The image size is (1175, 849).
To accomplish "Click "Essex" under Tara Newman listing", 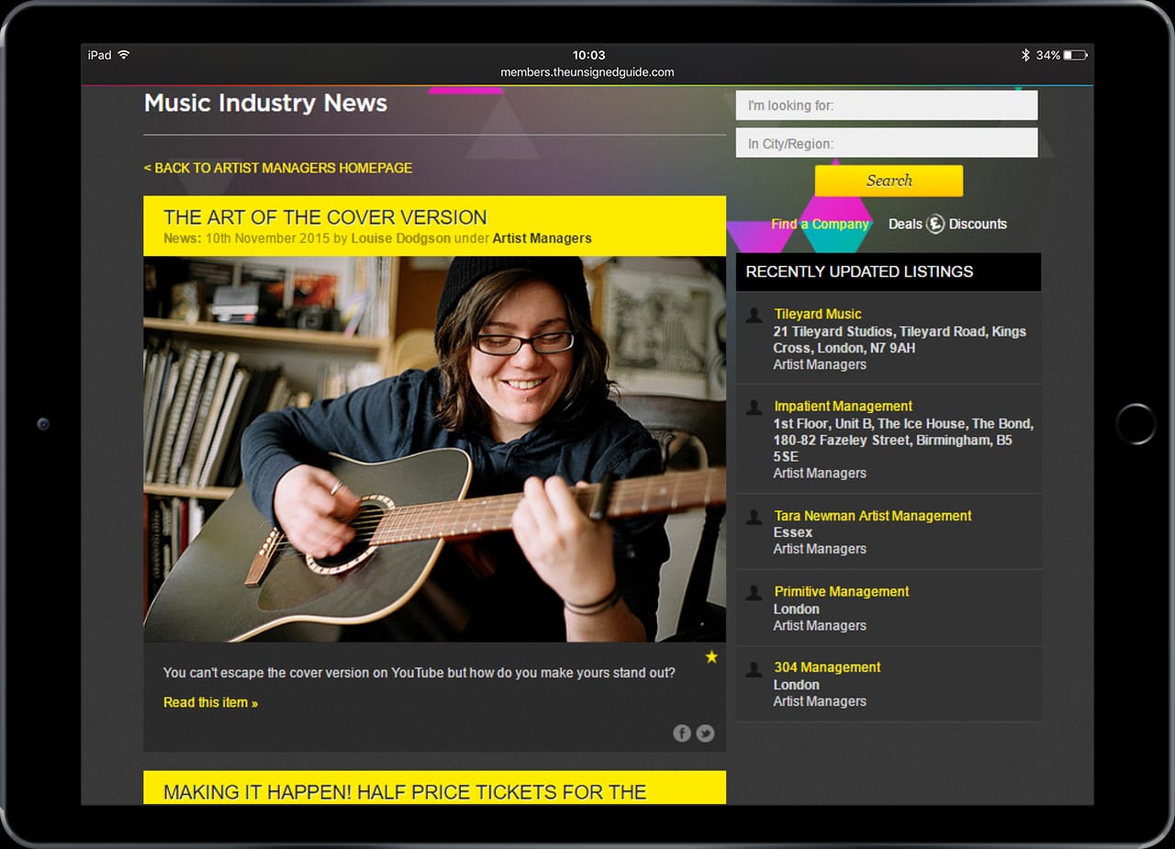I will click(793, 532).
